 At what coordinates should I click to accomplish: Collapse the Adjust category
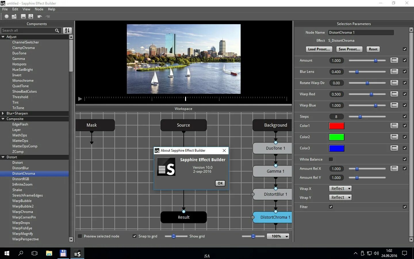click(3, 37)
